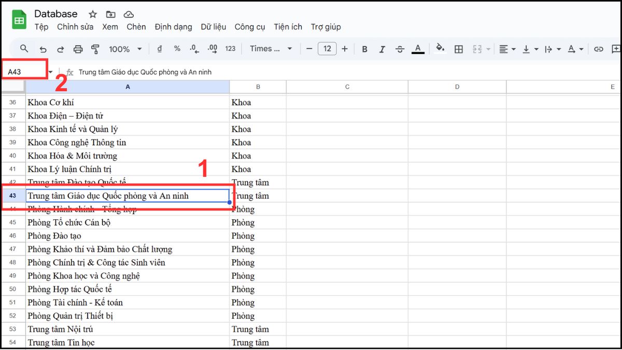Viewport: 622px width, 350px height.
Task: Open the borders tool
Action: [x=458, y=49]
